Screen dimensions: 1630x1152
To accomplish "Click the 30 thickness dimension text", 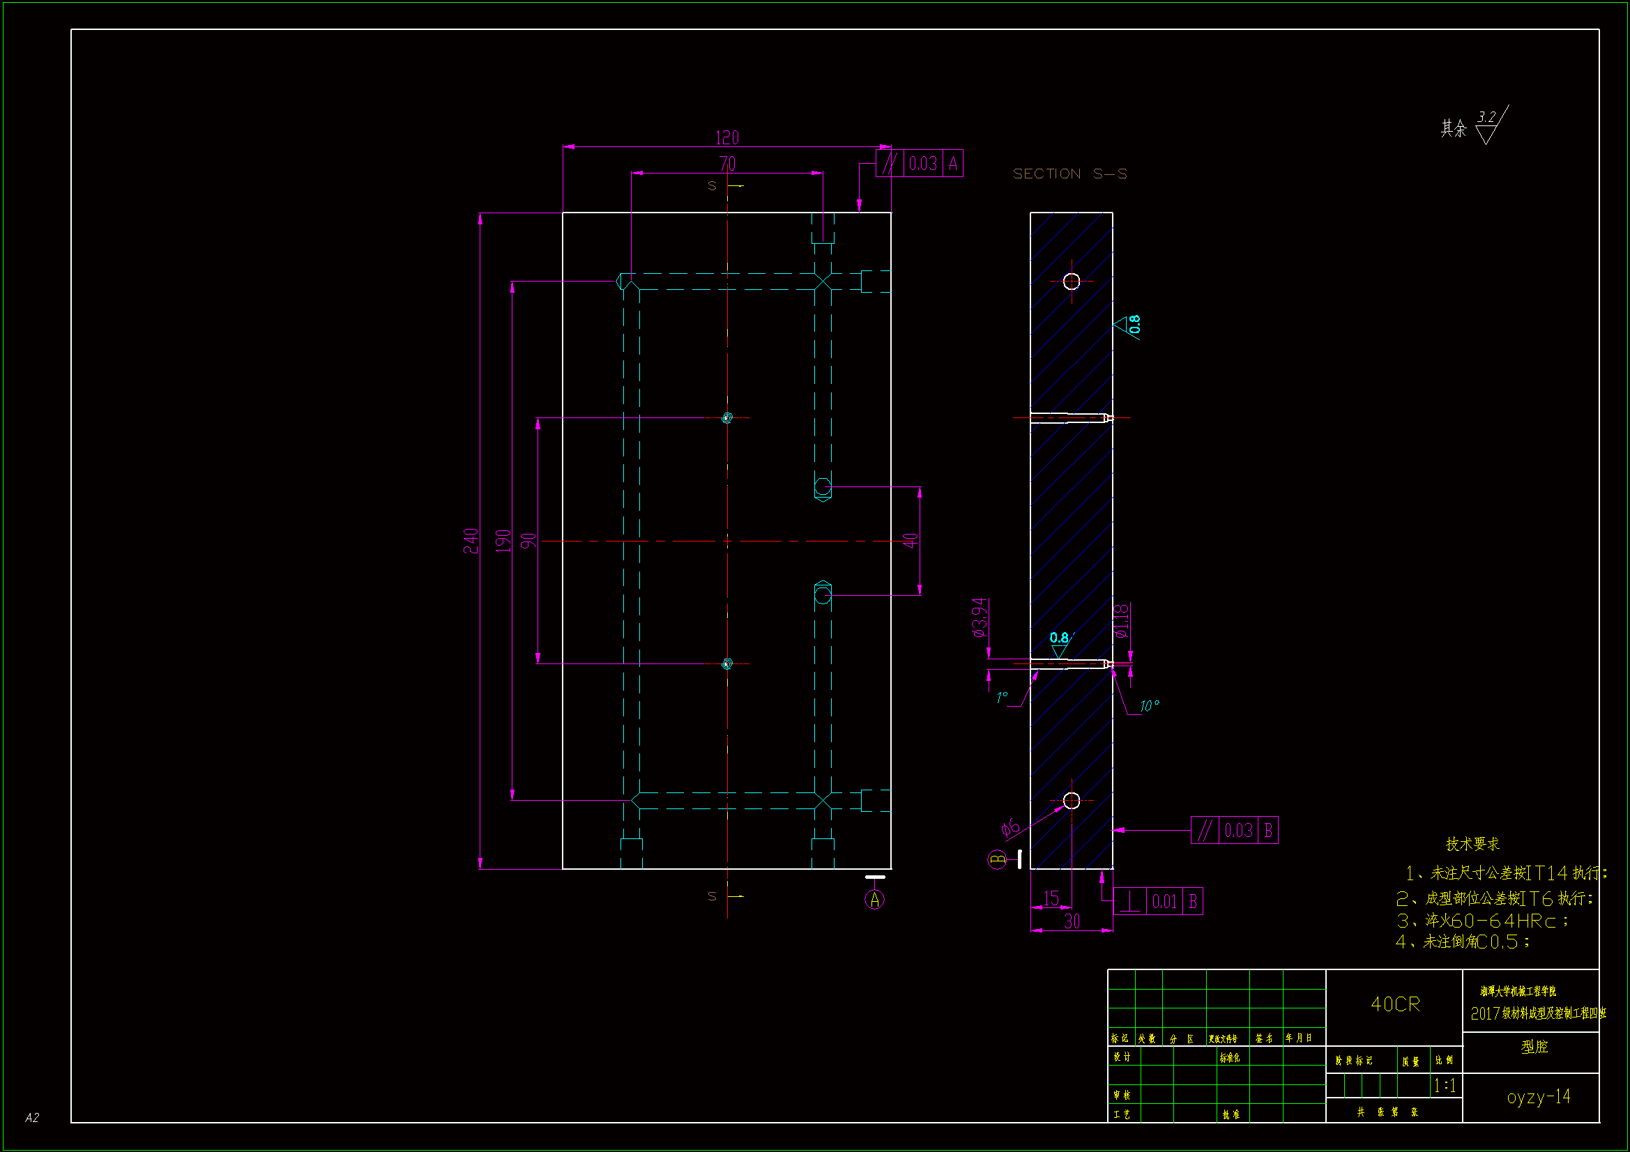I will 1072,921.
